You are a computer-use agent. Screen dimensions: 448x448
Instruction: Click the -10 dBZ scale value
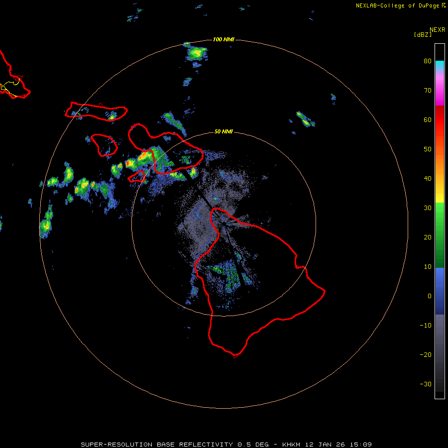(x=426, y=326)
